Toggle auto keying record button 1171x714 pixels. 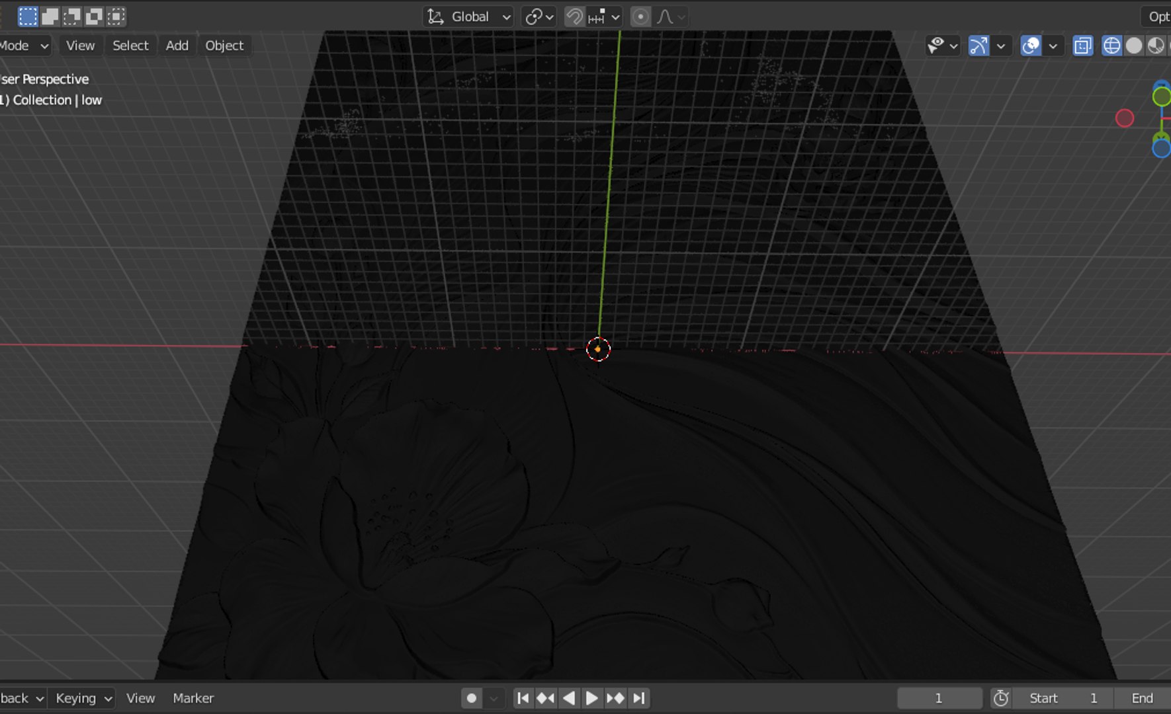(471, 698)
